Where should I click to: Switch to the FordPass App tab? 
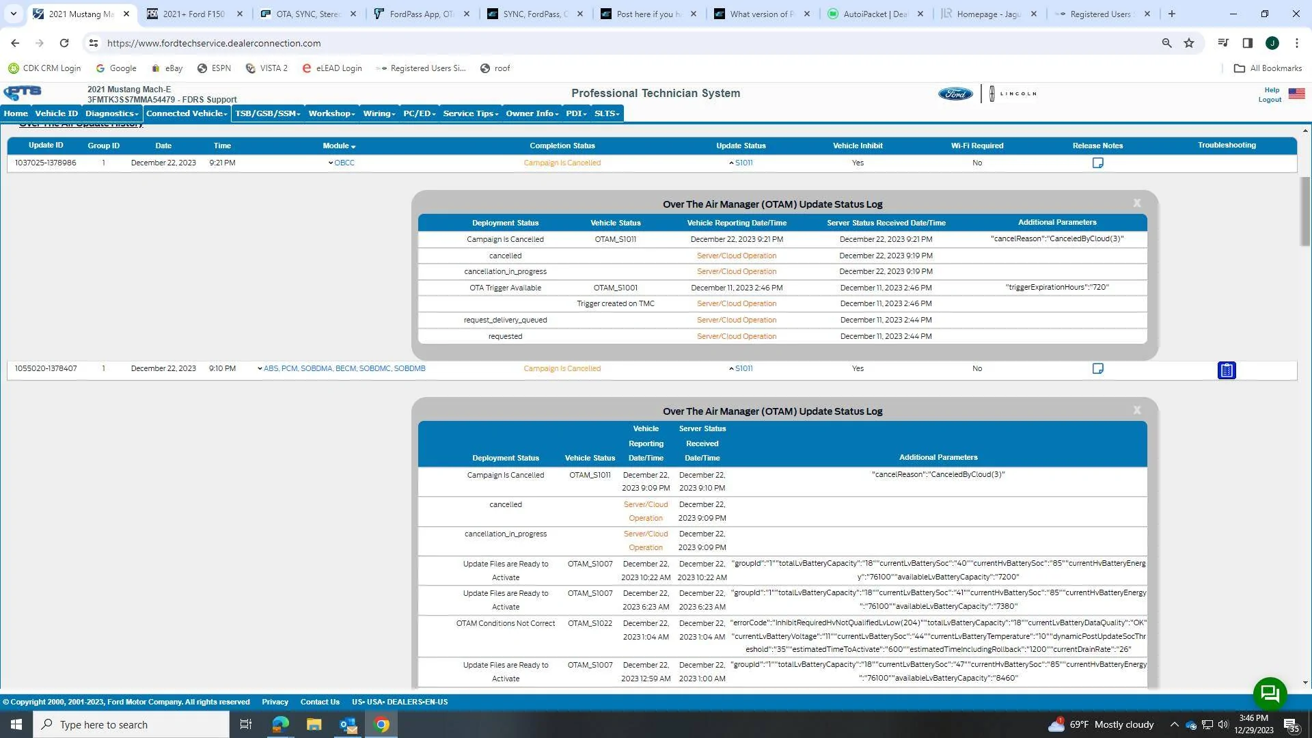click(421, 14)
